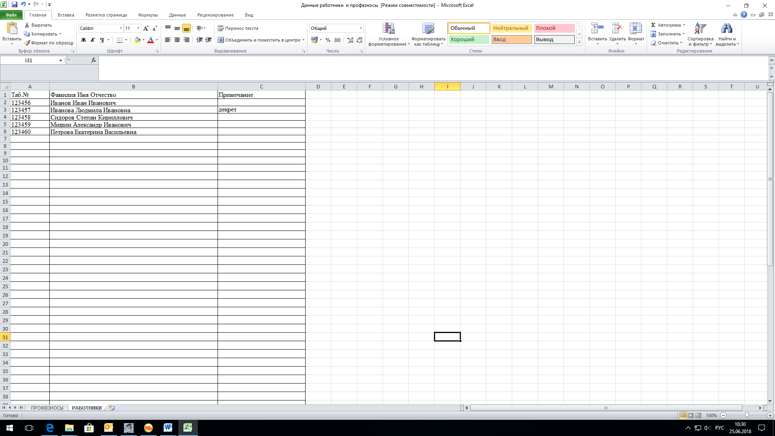The width and height of the screenshot is (775, 436).
Task: Toggle bold formatting Ж button
Action: click(x=84, y=40)
